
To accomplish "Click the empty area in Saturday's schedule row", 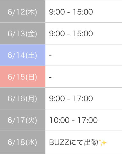I will (86, 55).
